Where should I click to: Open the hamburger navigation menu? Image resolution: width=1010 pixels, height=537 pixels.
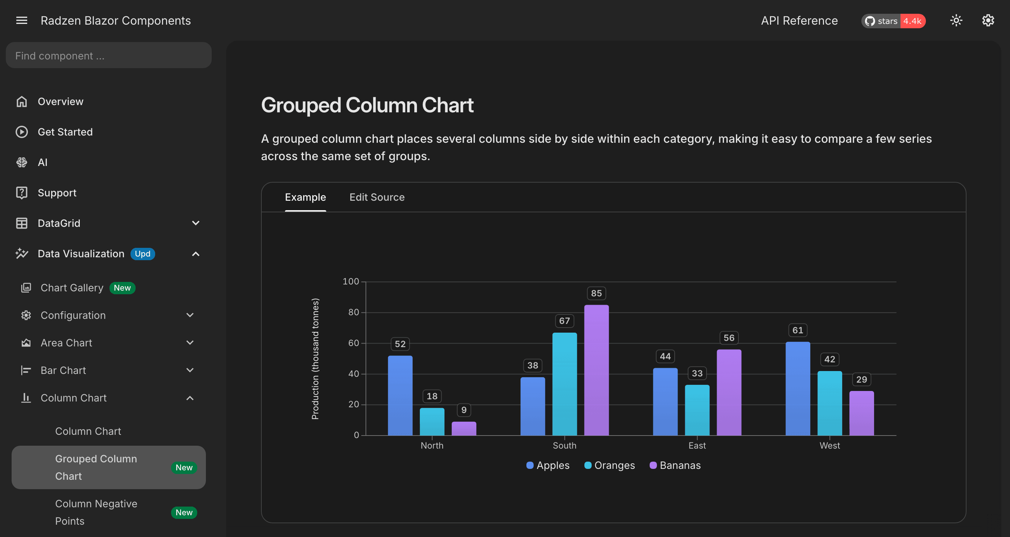[21, 20]
